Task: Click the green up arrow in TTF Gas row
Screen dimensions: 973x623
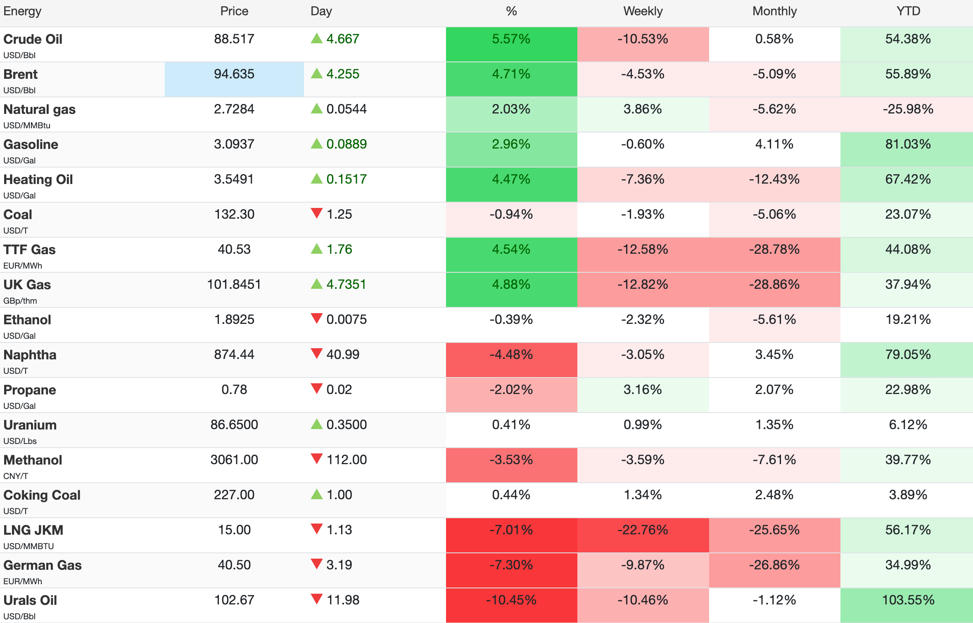Action: point(316,249)
